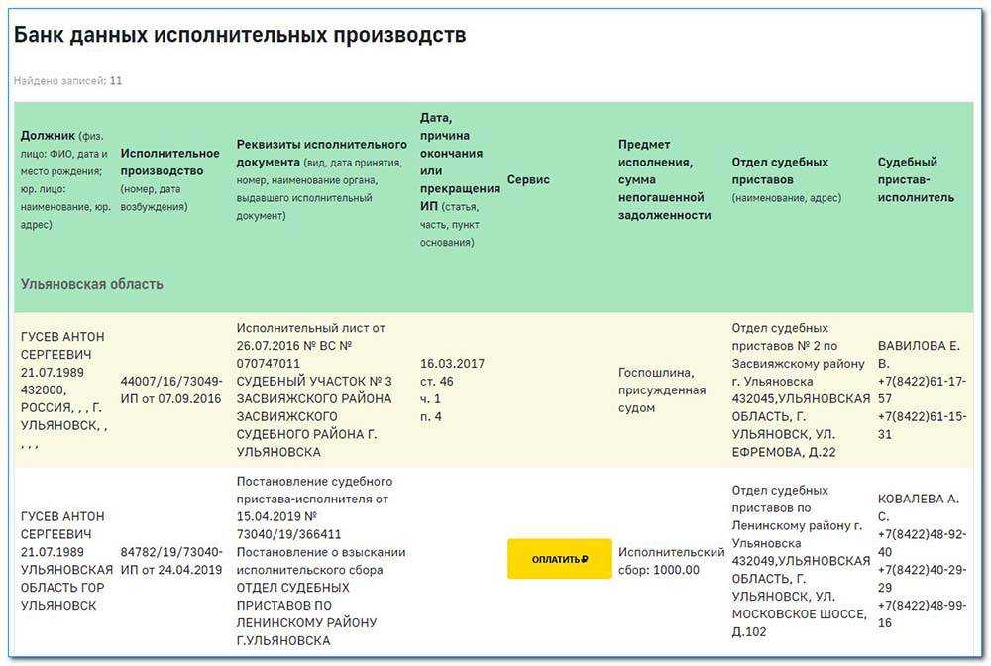Click bailiff КОВАЛЕВА А. С. contact cell
This screenshot has height=666, width=991.
coord(922,561)
